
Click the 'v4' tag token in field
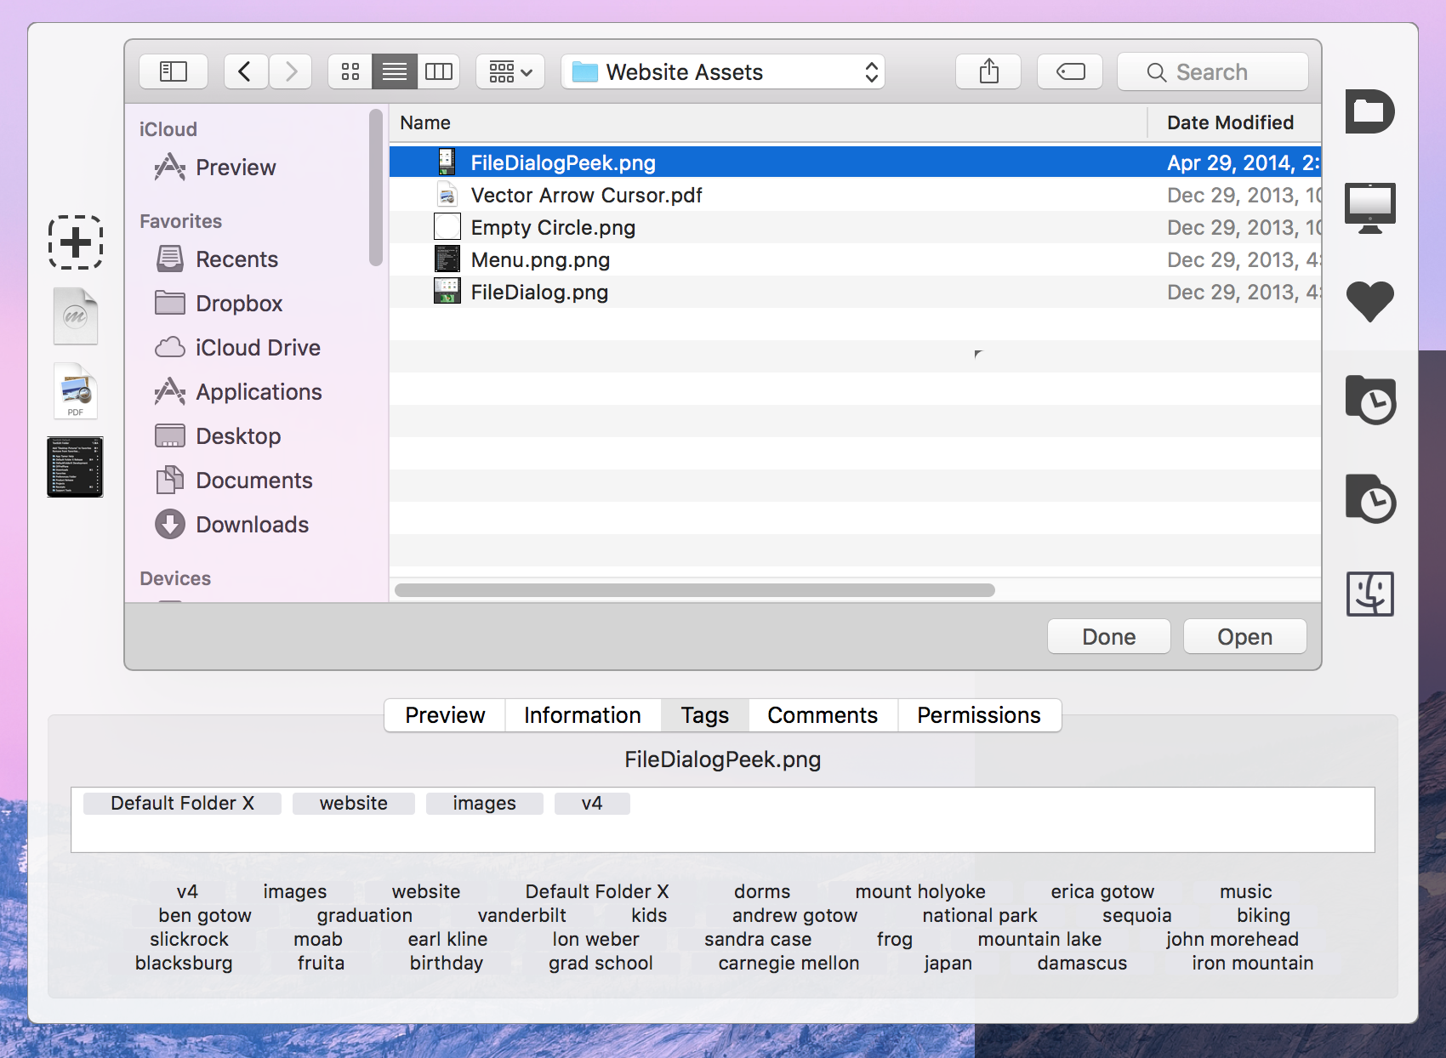[592, 804]
